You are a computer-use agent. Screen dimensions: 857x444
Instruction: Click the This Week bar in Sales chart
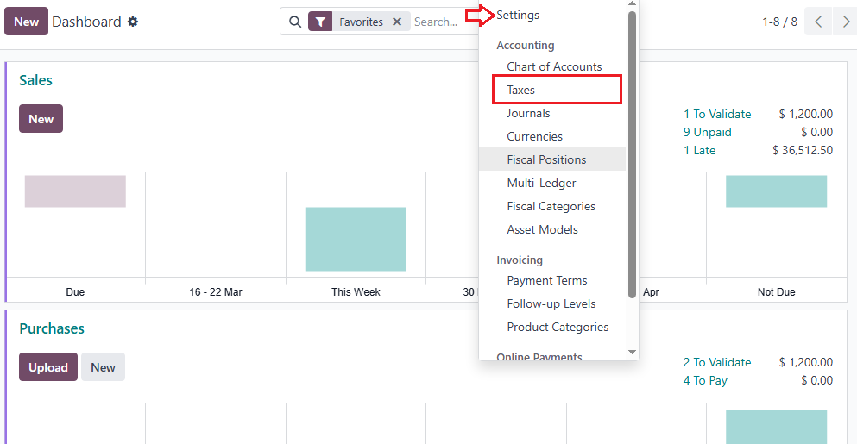(356, 239)
